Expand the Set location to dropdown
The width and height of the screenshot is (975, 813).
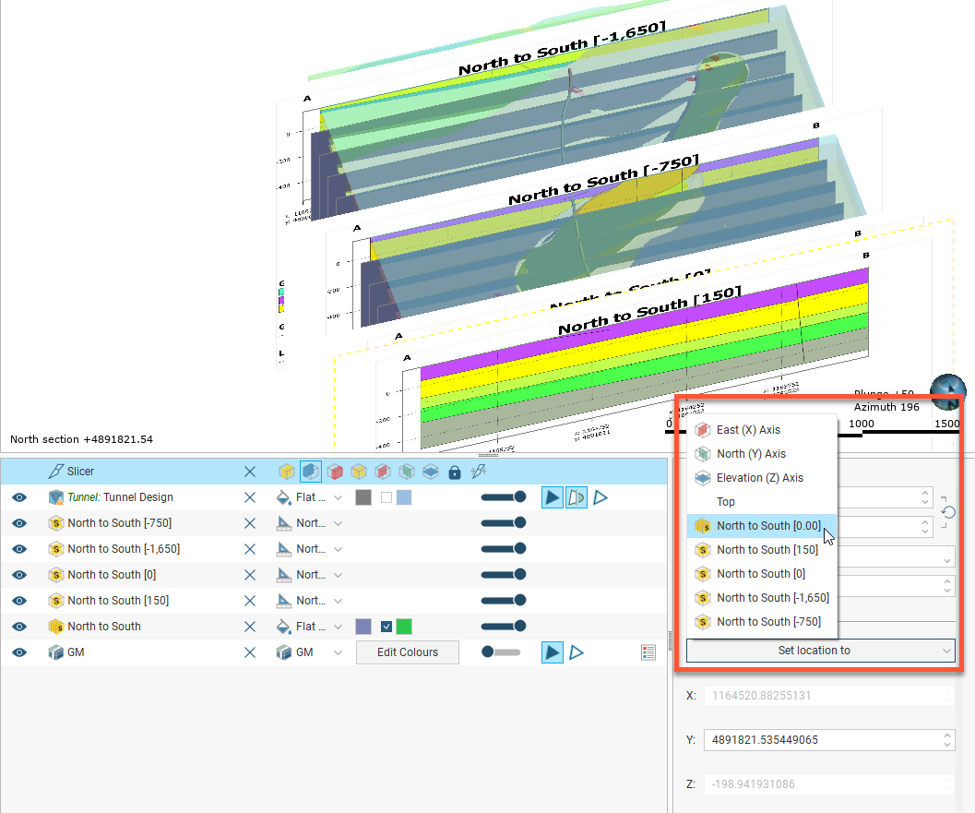coord(820,650)
